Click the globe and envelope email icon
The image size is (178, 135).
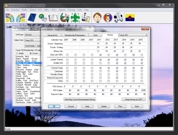click(x=43, y=18)
